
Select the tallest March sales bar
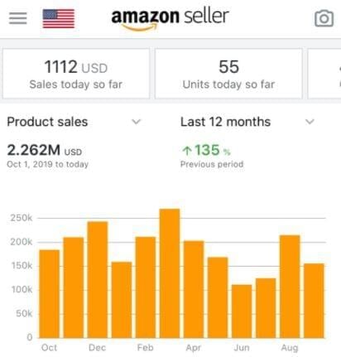170,273
